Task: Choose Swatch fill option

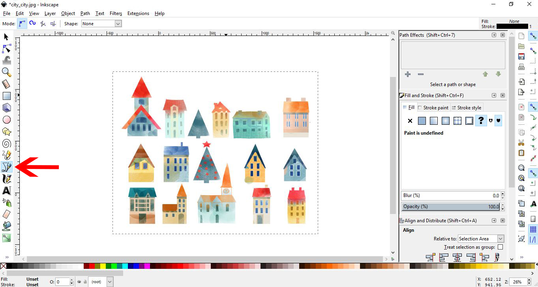Action: coord(469,121)
